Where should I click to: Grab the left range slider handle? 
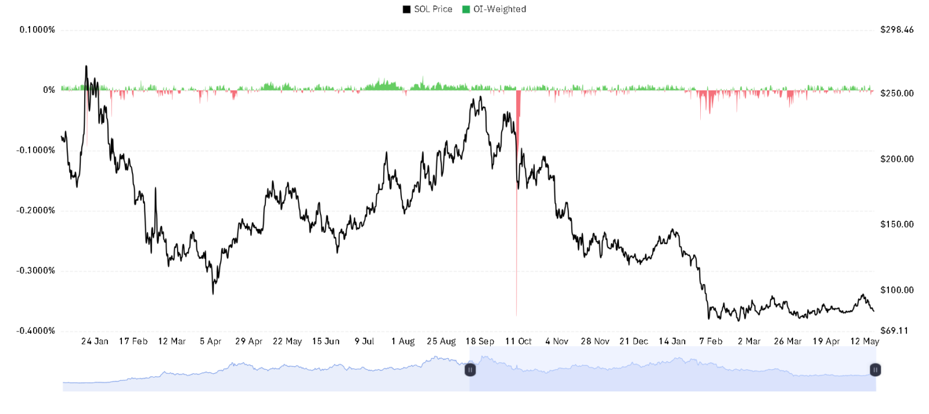tap(470, 370)
